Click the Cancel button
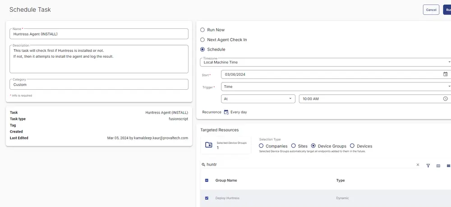The height and width of the screenshot is (207, 451). (431, 10)
